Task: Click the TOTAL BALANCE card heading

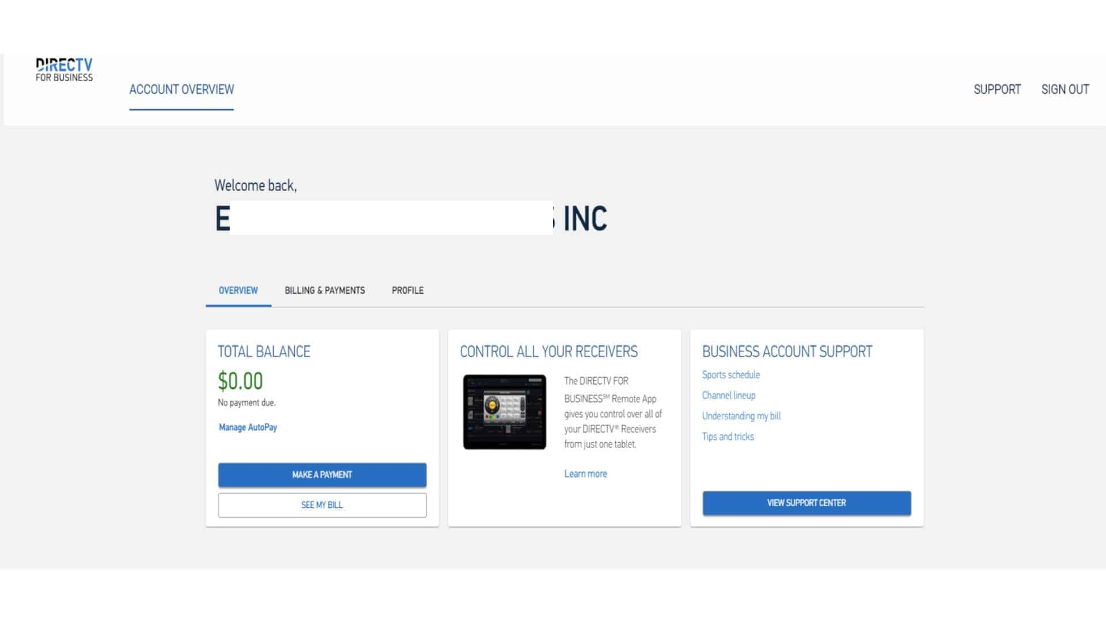Action: 263,352
